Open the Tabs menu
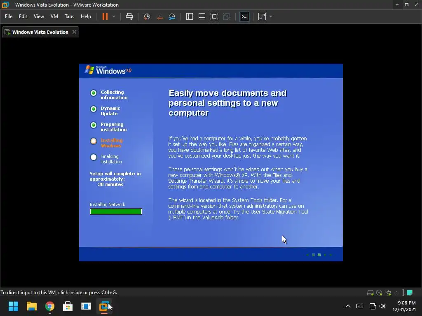This screenshot has height=316, width=422. pyautogui.click(x=69, y=16)
